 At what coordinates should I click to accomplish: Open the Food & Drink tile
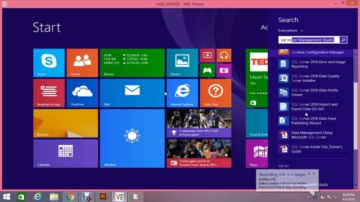(x=256, y=123)
